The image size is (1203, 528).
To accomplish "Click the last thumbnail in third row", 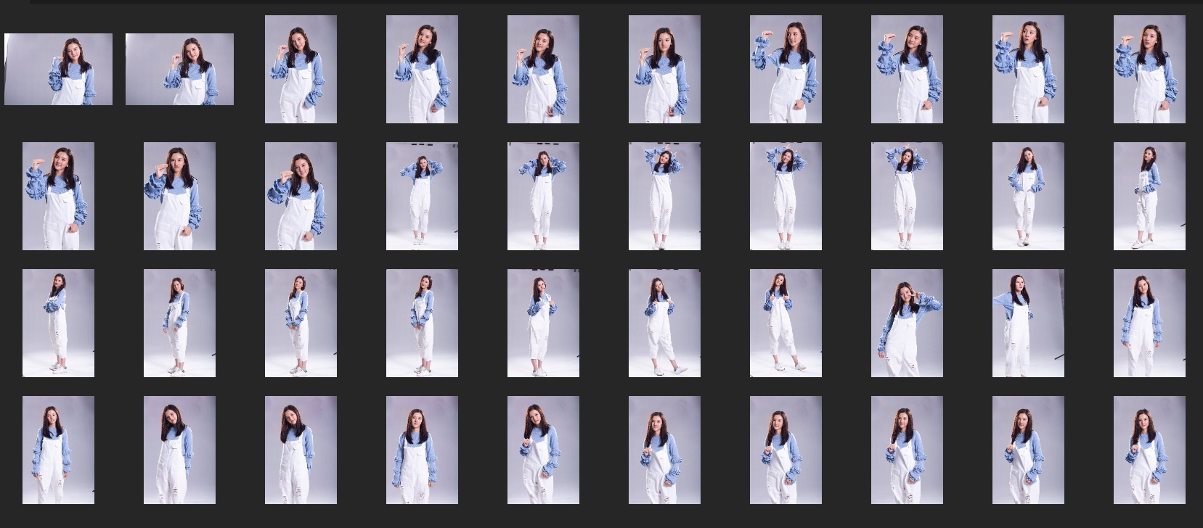I will pos(1149,323).
